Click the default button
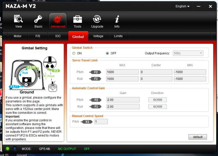The height and width of the screenshot is (156, 218). click(198, 137)
